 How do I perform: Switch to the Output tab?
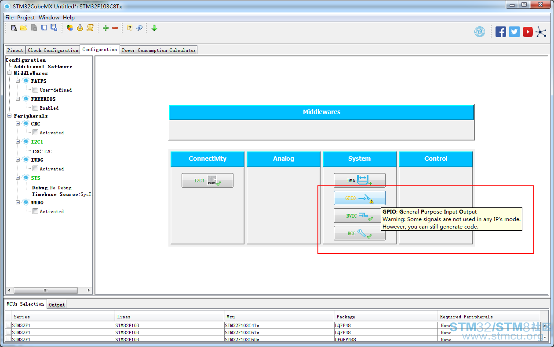(x=57, y=305)
